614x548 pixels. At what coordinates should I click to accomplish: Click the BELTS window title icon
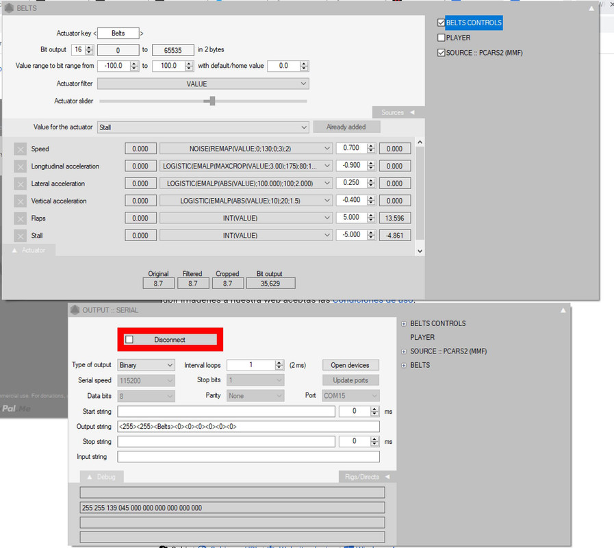[9, 8]
